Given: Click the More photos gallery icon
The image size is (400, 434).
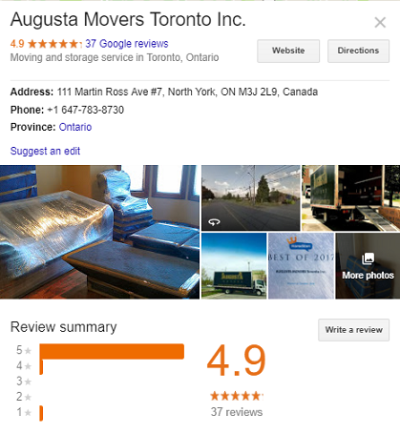Looking at the screenshot, I should click(x=368, y=258).
